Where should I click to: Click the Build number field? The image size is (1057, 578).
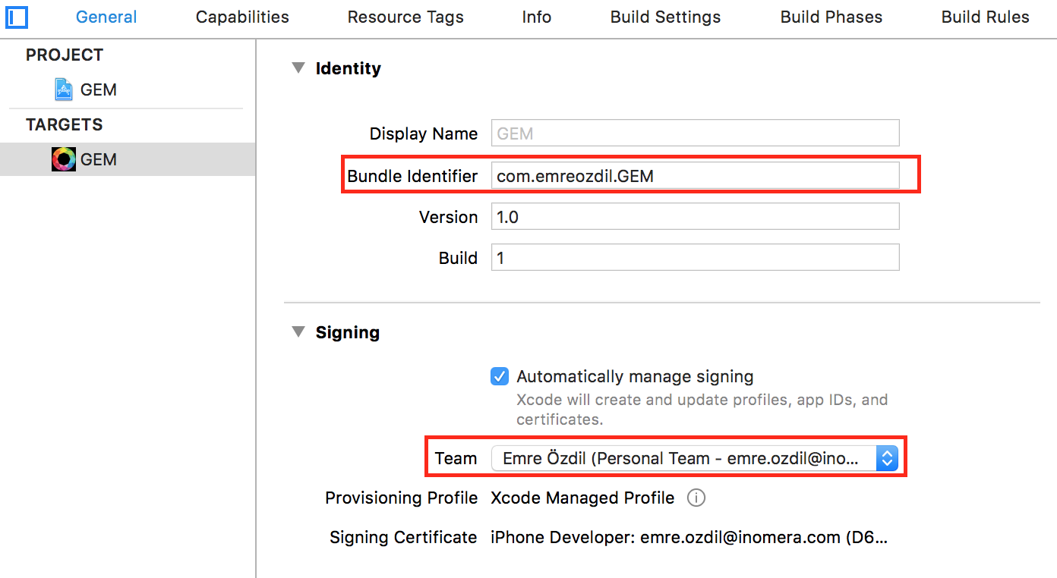(695, 258)
